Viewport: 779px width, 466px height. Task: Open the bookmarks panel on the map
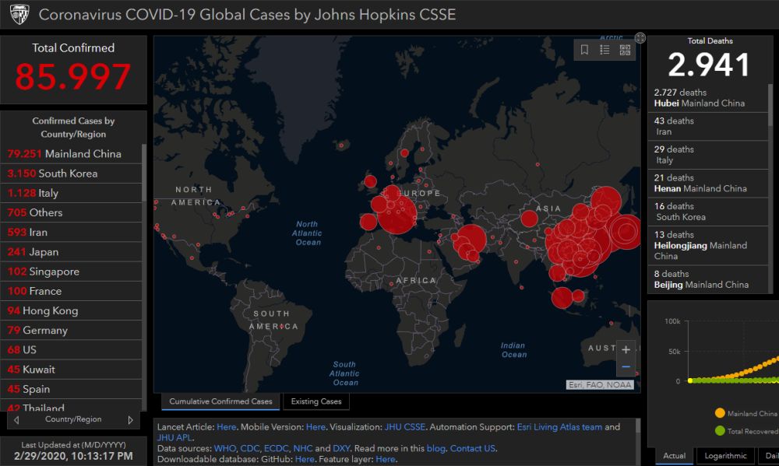click(585, 48)
